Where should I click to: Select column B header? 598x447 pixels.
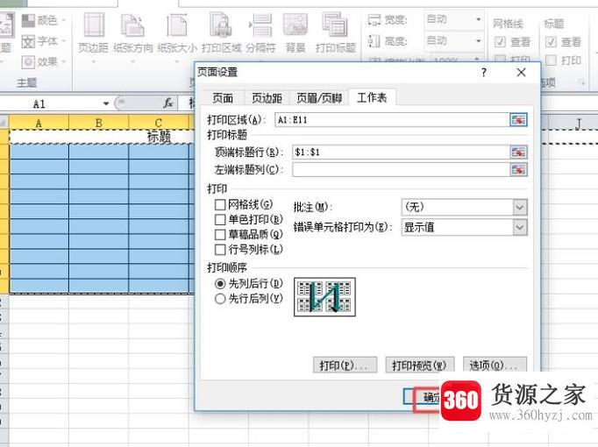99,123
